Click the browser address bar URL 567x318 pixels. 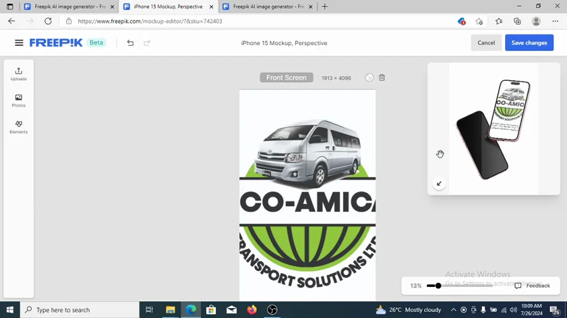(x=150, y=21)
